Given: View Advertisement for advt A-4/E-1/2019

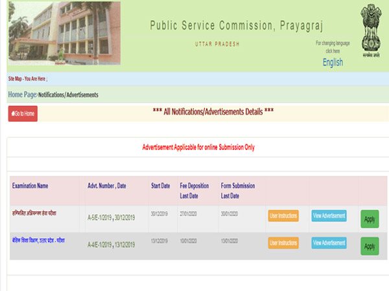Looking at the screenshot, I should click(x=329, y=242).
